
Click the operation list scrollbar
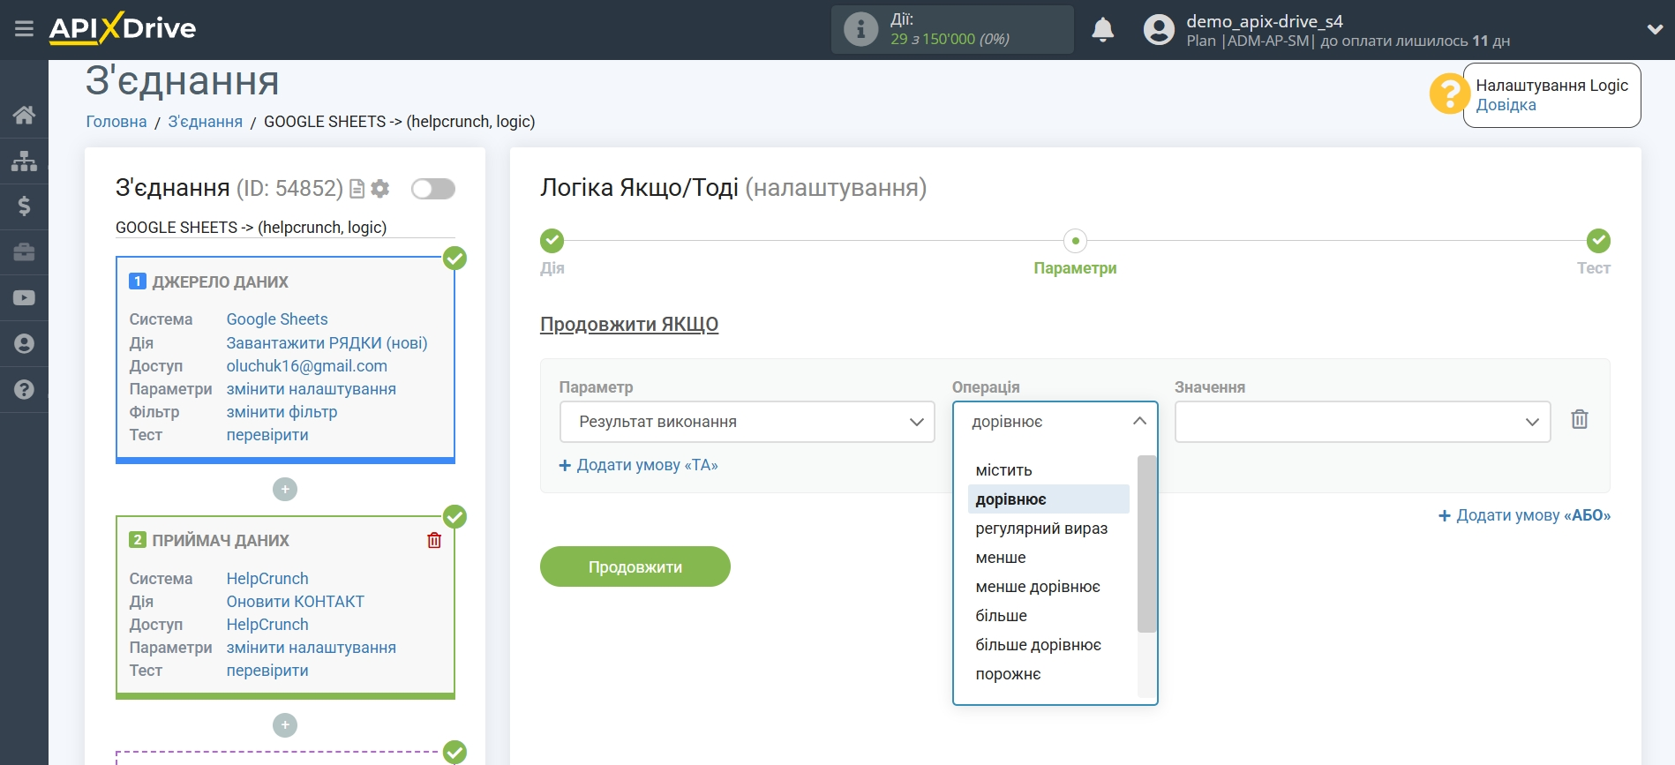(x=1146, y=544)
